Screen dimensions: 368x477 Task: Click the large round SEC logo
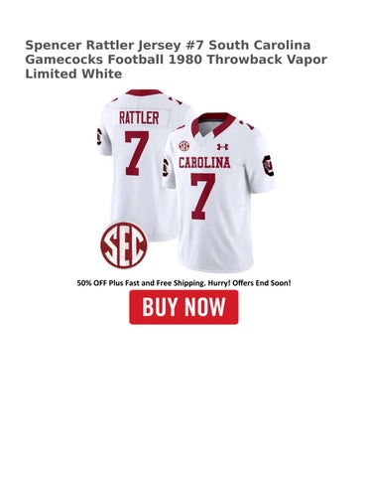coord(124,245)
